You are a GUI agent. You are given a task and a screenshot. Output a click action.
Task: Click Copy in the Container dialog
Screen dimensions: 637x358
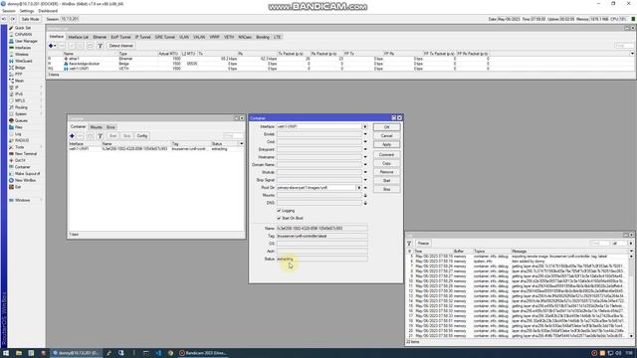386,163
